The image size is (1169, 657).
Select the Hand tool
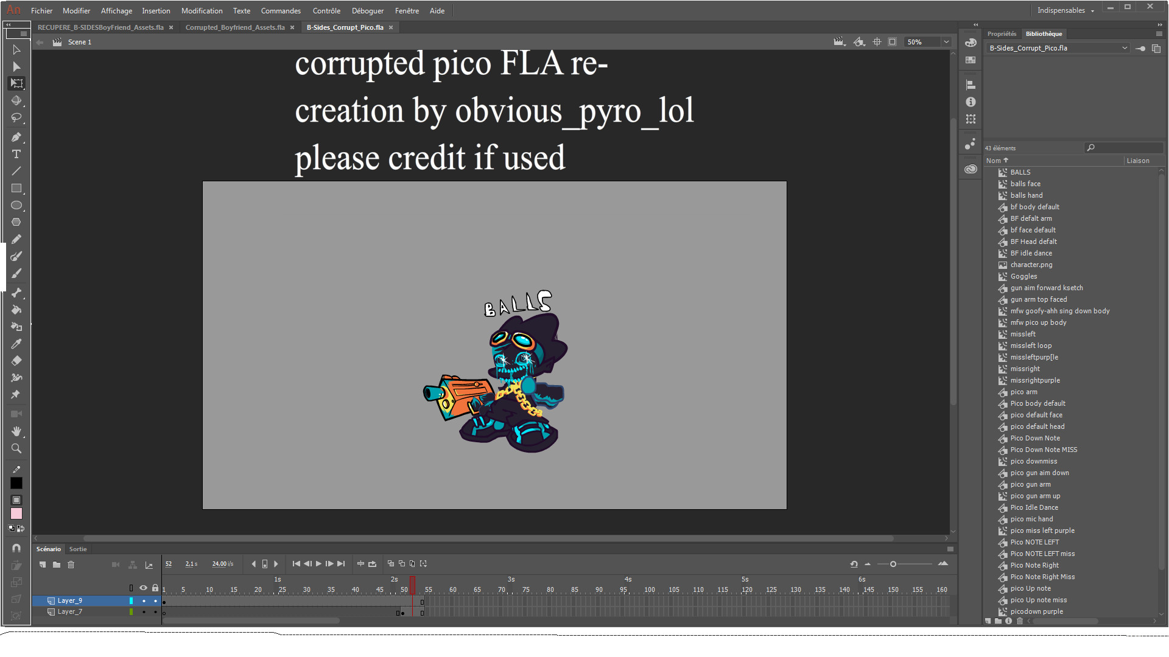[16, 431]
